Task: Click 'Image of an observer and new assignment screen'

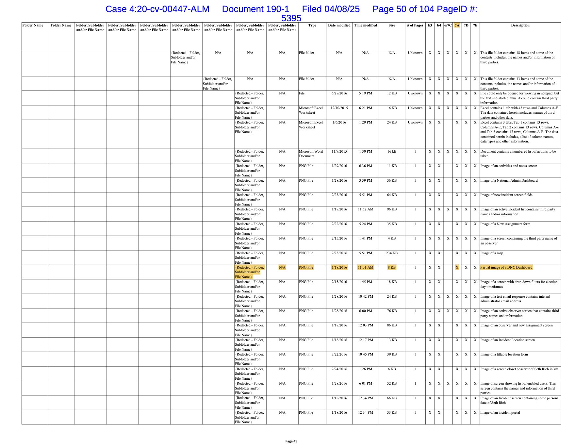Action: point(517,325)
